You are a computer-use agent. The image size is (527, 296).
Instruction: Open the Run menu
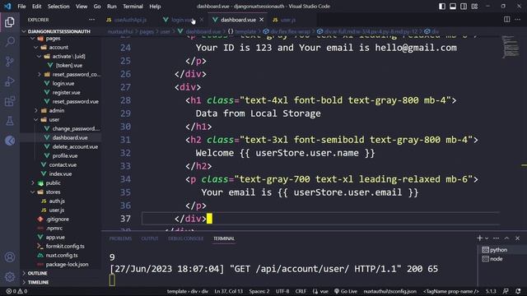[112, 6]
